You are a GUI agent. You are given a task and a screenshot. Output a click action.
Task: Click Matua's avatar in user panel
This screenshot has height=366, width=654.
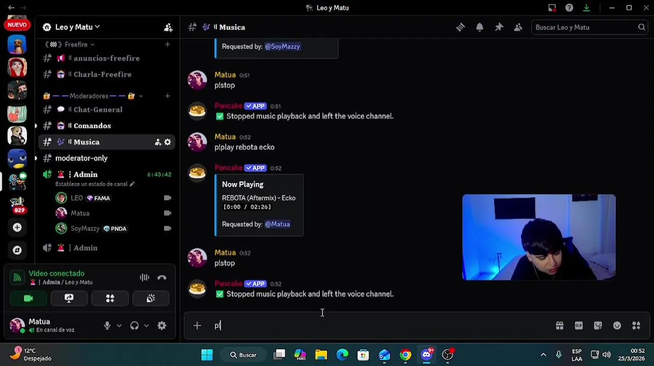[x=17, y=325]
